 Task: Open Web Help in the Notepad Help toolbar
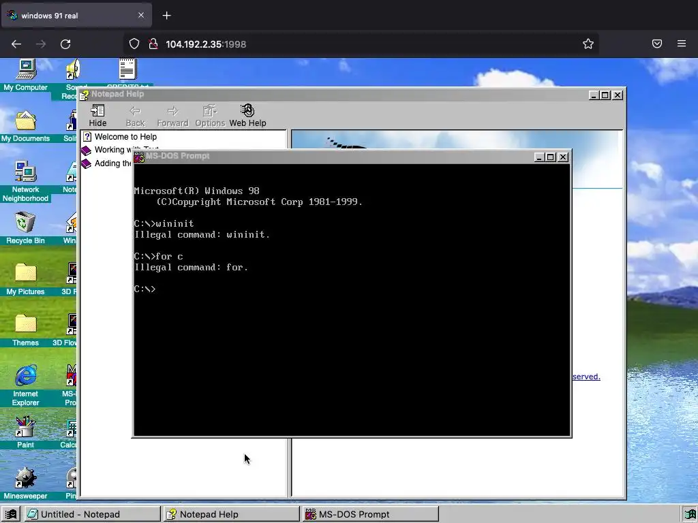click(x=247, y=116)
